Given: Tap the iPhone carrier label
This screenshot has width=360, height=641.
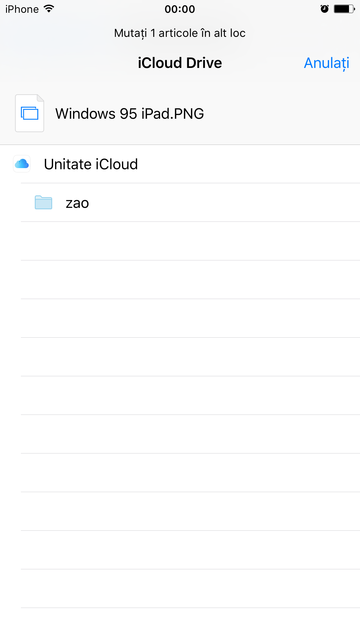Looking at the screenshot, I should pyautogui.click(x=22, y=9).
